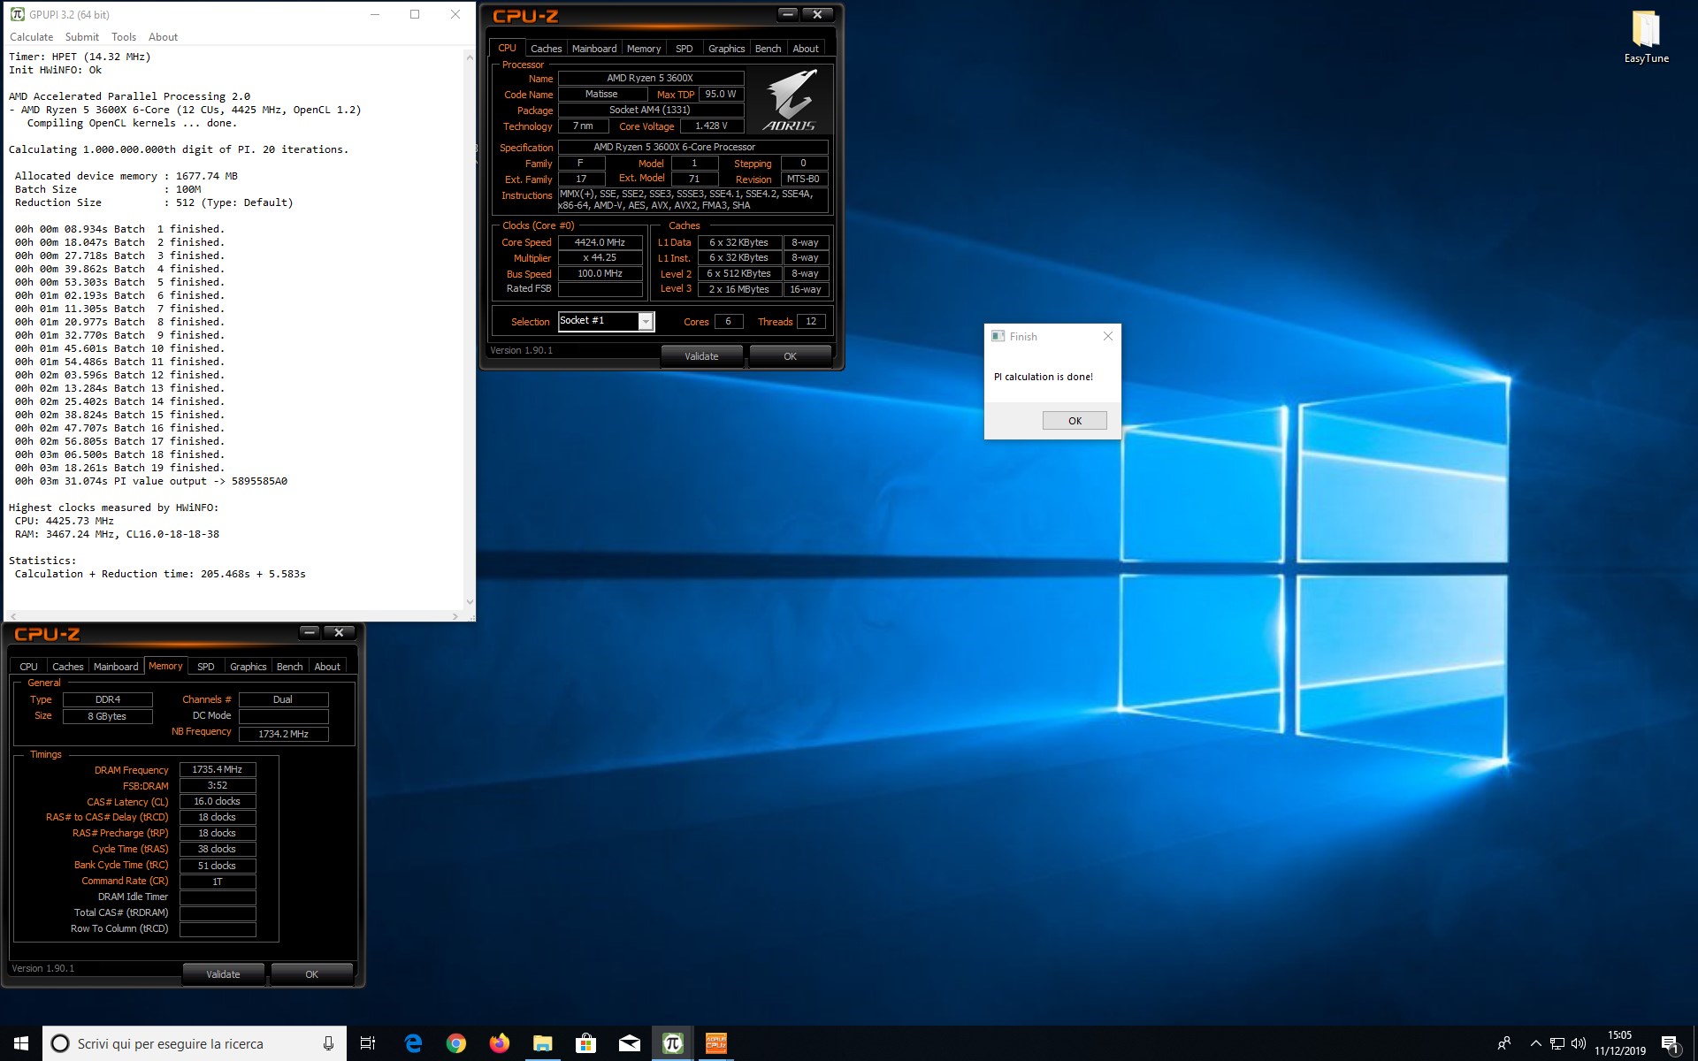The image size is (1698, 1061).
Task: Launch Microsoft Edge from the taskbar
Action: (413, 1043)
